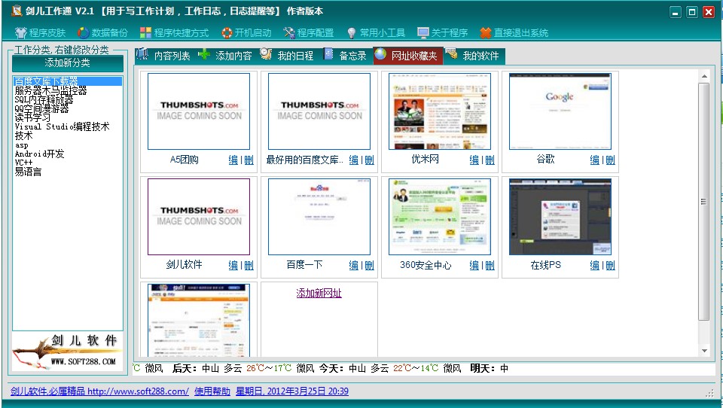
Task: Click 编 link for 百度一下
Action: click(x=354, y=266)
